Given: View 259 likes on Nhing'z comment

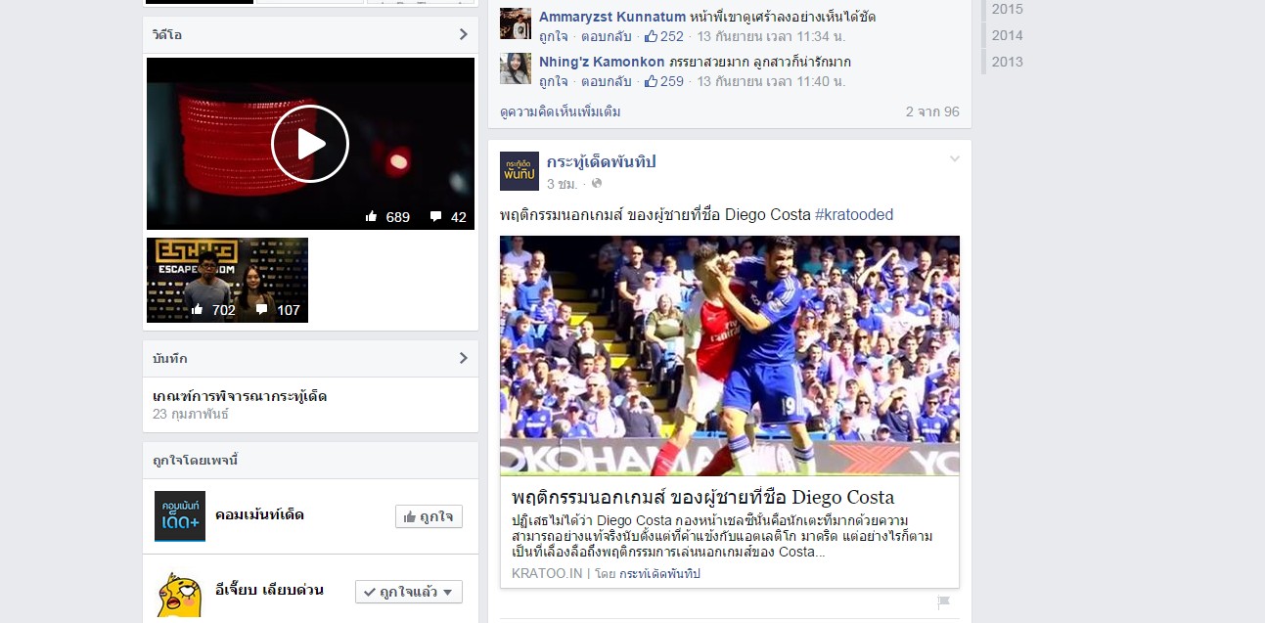Looking at the screenshot, I should click(x=664, y=81).
